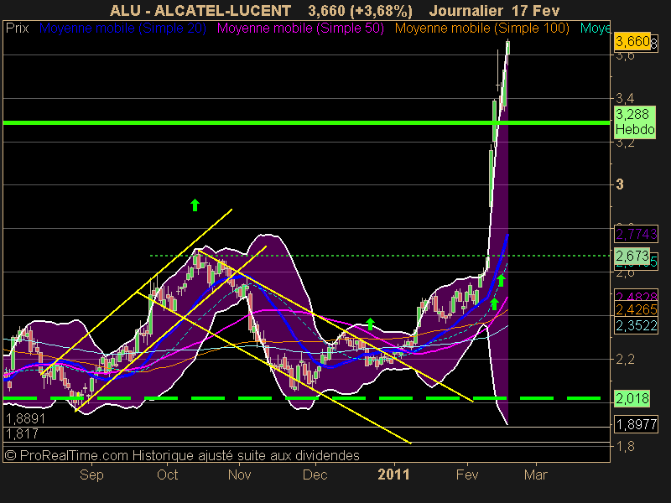This screenshot has height=503, width=671.
Task: Click the 1,8891 level text at left
Action: 25,418
